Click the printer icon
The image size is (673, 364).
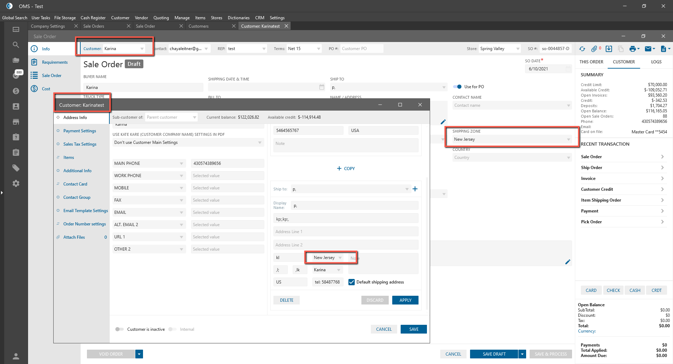pyautogui.click(x=632, y=49)
